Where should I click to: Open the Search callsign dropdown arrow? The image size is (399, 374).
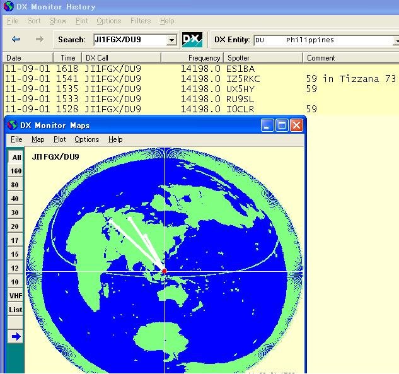[171, 40]
